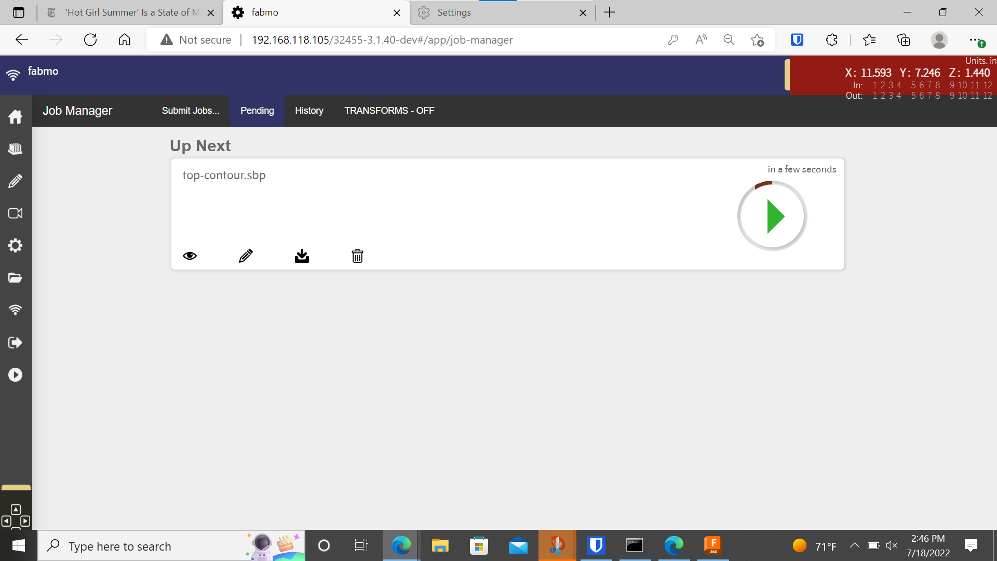Click the browser address bar URL
Image resolution: width=997 pixels, height=561 pixels.
[382, 40]
